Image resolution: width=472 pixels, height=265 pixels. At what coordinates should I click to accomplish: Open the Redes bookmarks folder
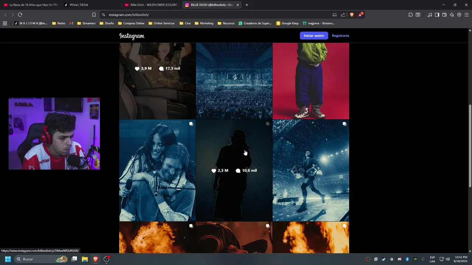pyautogui.click(x=59, y=23)
